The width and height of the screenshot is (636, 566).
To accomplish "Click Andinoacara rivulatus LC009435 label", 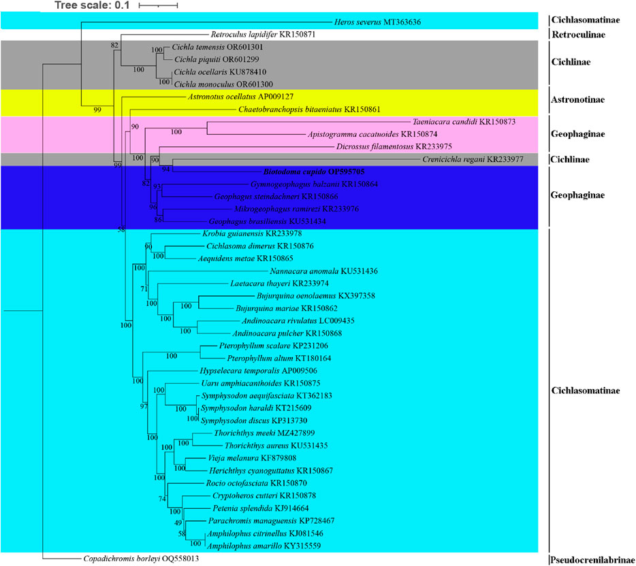I will pos(298,321).
